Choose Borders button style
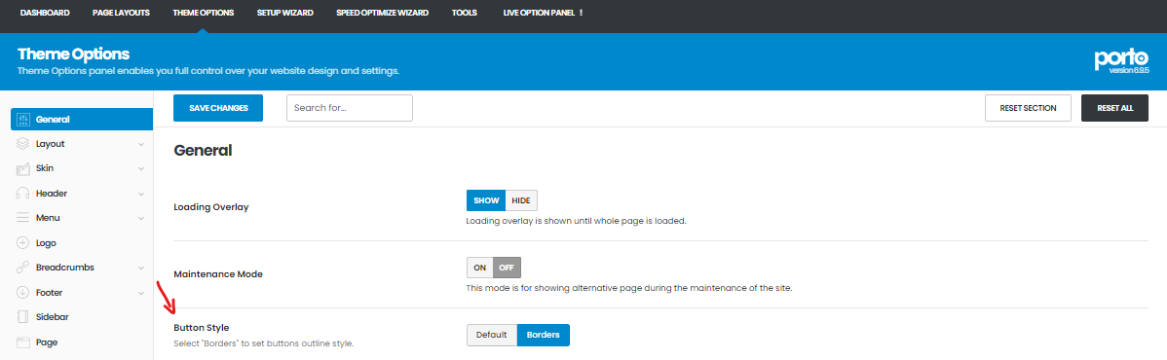The image size is (1167, 360). 544,336
